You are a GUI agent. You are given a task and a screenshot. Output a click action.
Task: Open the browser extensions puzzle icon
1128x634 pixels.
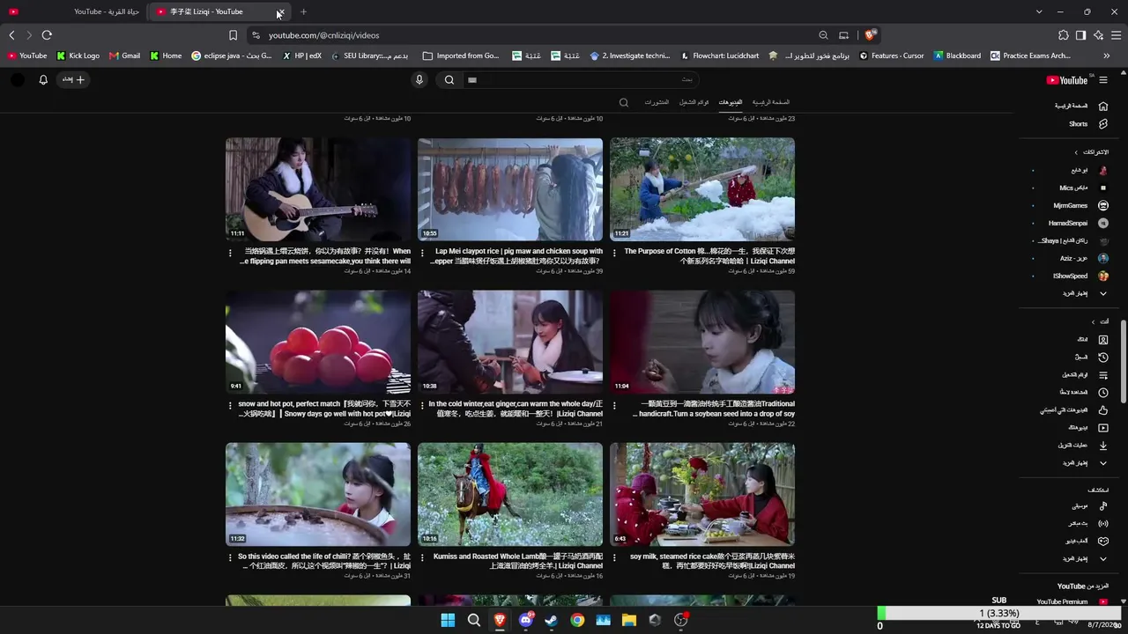coord(1064,35)
